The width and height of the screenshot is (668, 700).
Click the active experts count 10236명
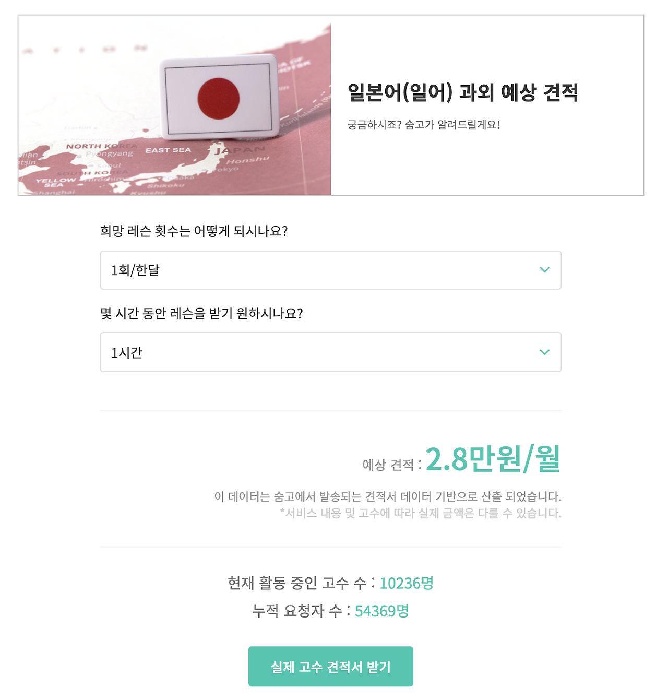(406, 583)
